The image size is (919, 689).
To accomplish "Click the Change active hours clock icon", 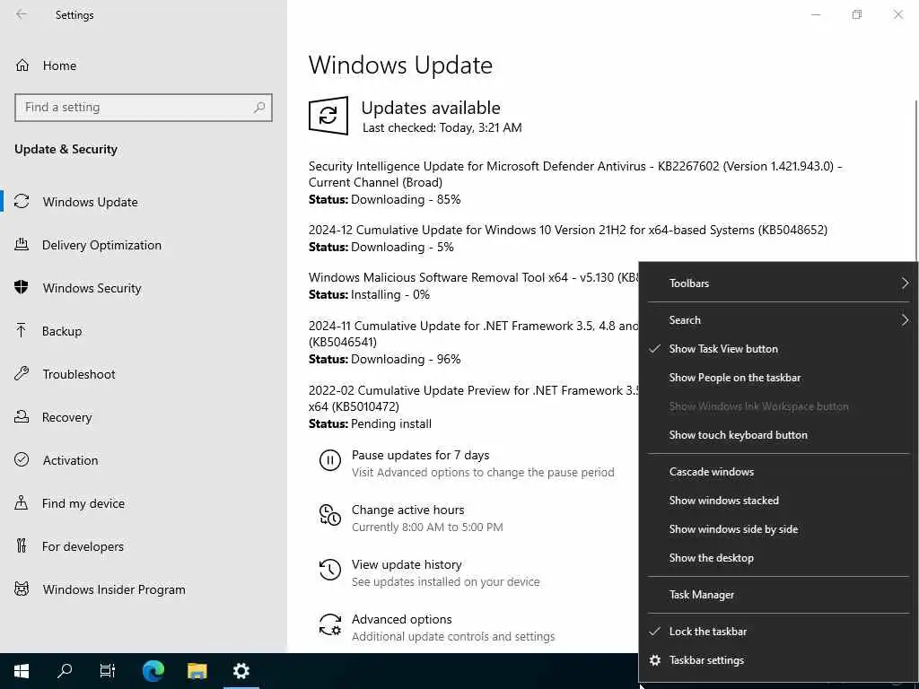I will [x=330, y=515].
